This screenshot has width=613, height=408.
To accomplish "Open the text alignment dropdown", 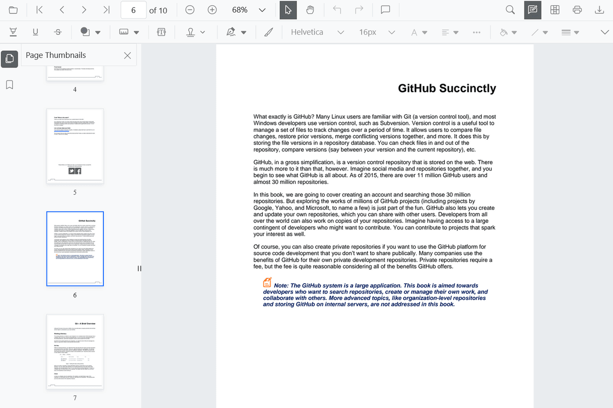I will (450, 32).
